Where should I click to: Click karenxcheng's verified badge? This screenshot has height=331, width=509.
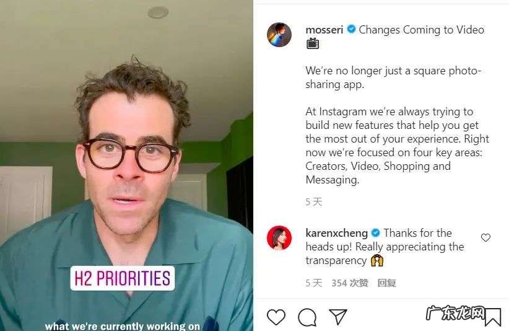(x=376, y=232)
